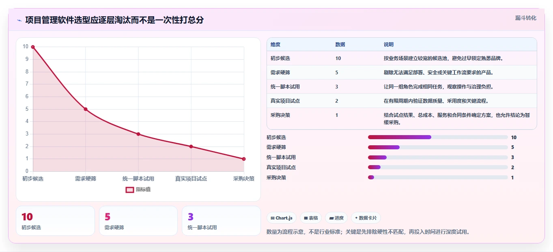Open the stat card showing 3 统一脚本试用
This screenshot has width=553, height=252.
pos(221,221)
